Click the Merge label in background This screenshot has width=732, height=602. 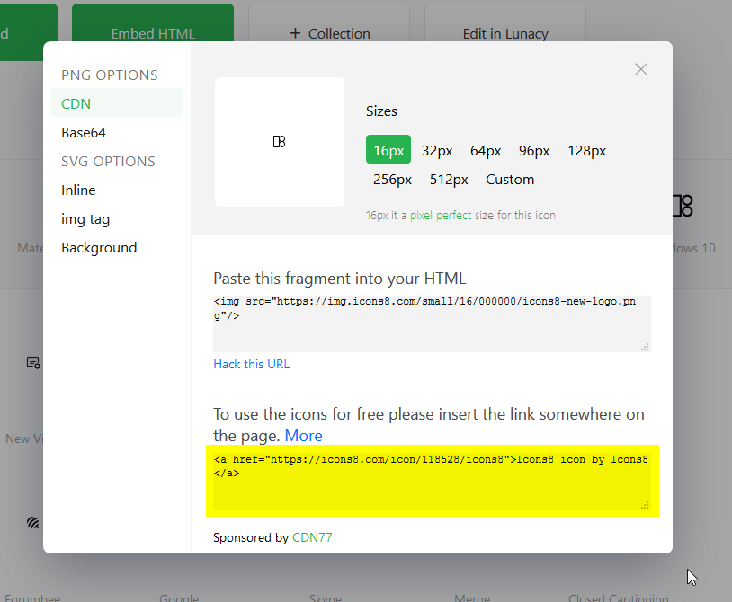[x=472, y=598]
